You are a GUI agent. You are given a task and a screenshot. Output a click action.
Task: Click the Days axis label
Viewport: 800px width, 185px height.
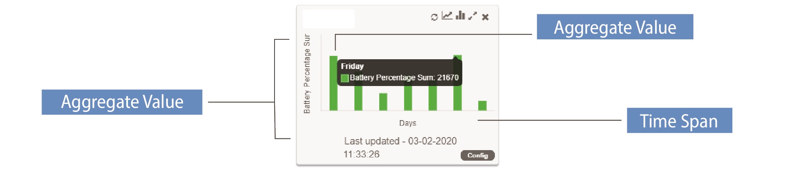point(408,123)
